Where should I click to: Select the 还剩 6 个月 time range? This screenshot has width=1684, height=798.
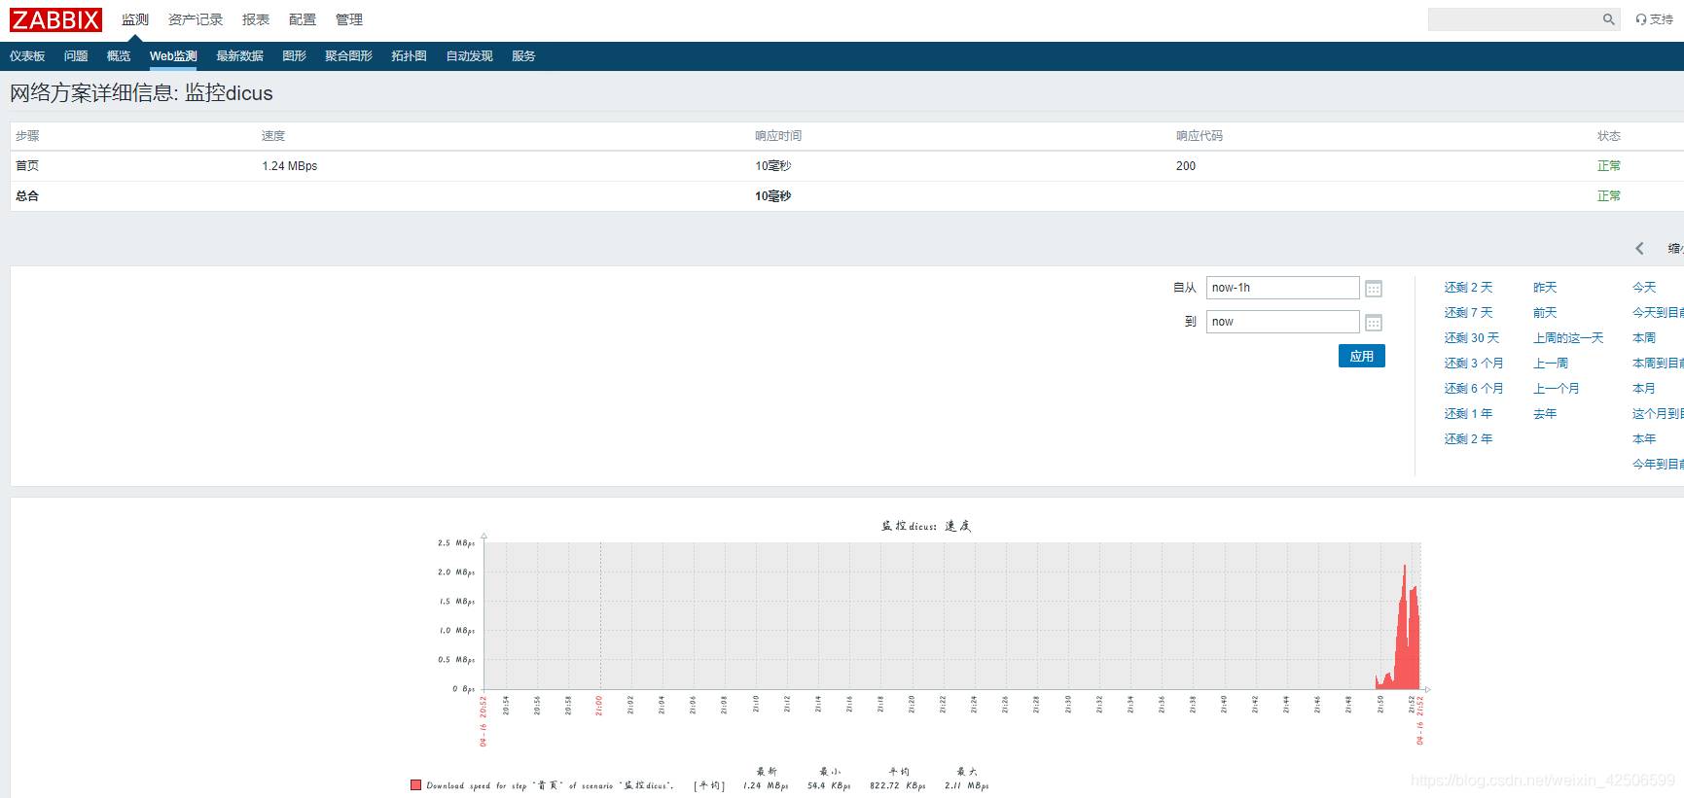tap(1474, 389)
